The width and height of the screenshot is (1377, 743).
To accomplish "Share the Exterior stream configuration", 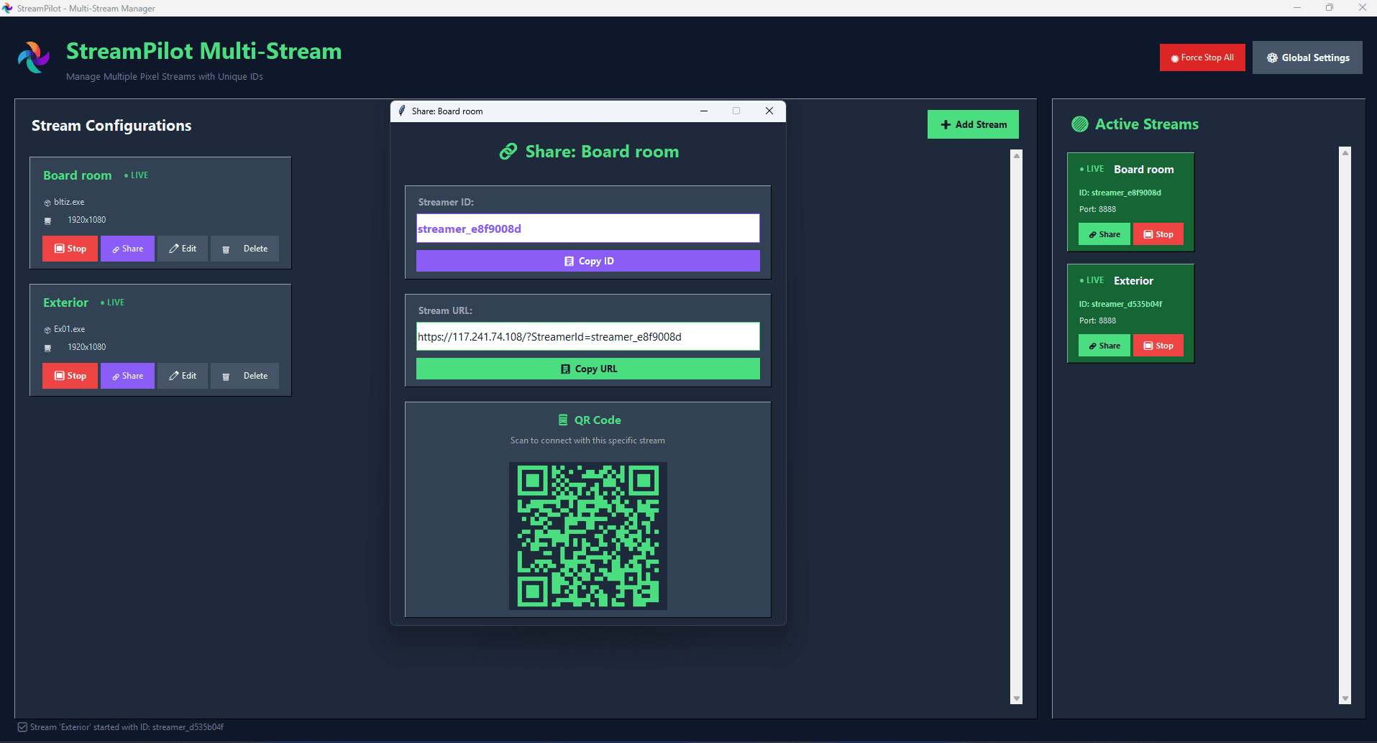I will [127, 376].
